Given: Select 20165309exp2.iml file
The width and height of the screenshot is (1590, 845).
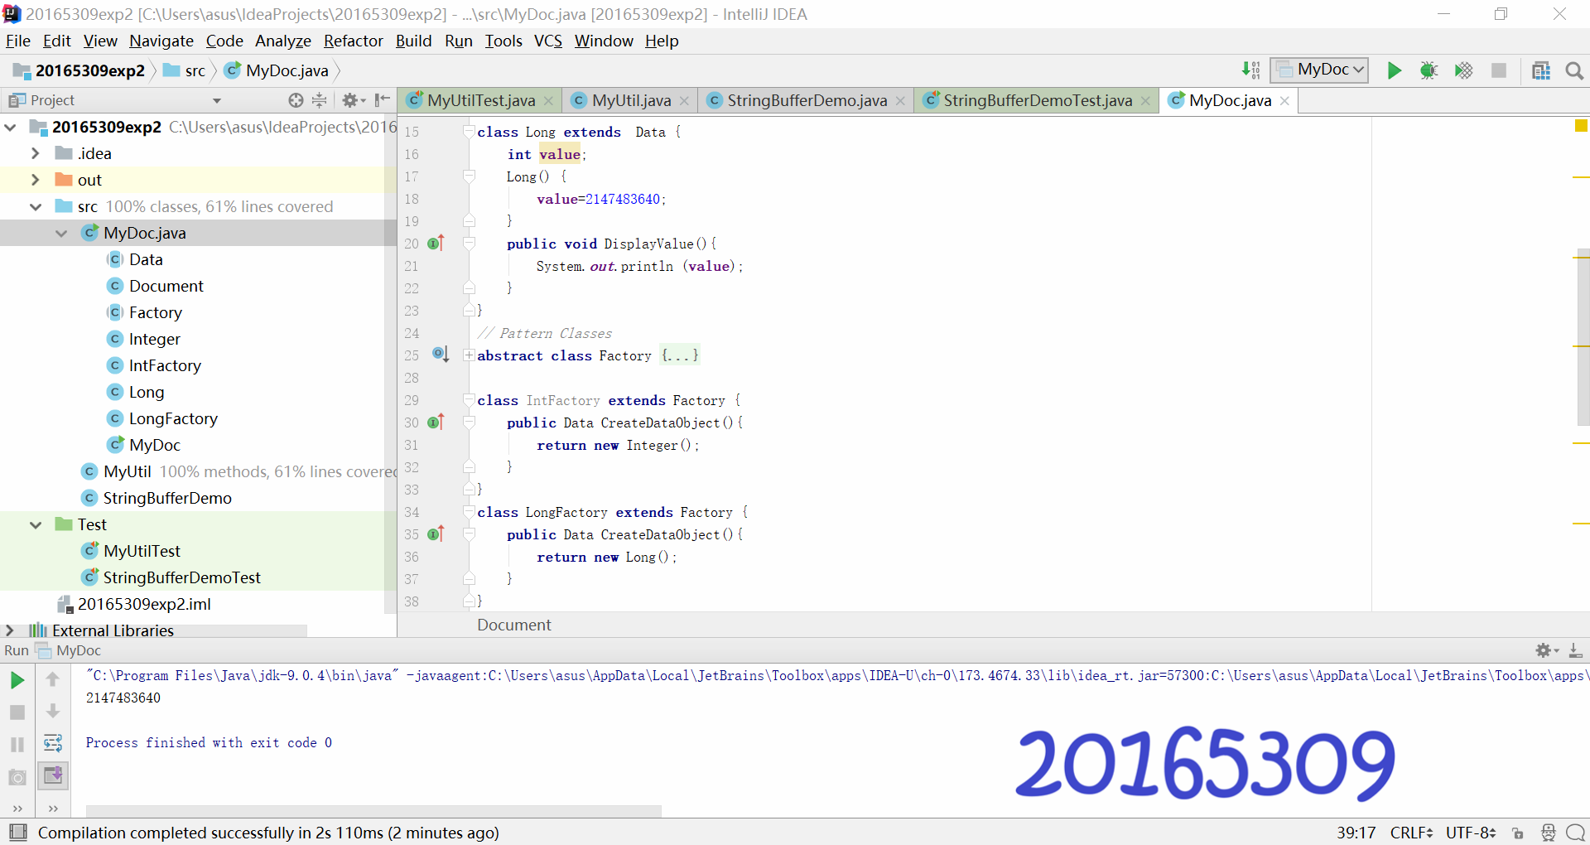Looking at the screenshot, I should [x=144, y=604].
